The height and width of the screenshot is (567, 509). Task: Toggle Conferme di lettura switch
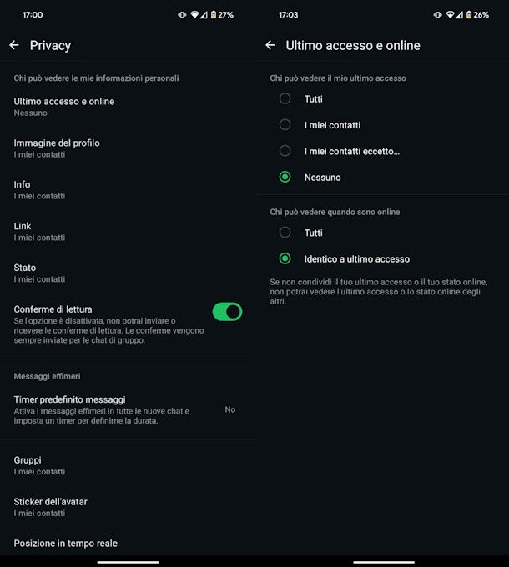pos(227,312)
